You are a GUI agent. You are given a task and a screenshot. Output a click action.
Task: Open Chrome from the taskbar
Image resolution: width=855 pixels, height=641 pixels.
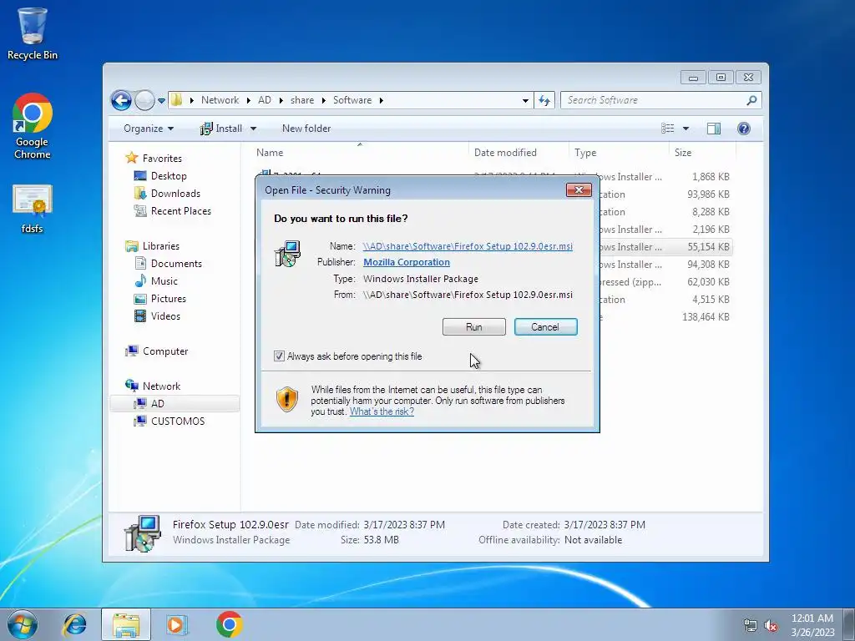click(x=229, y=624)
